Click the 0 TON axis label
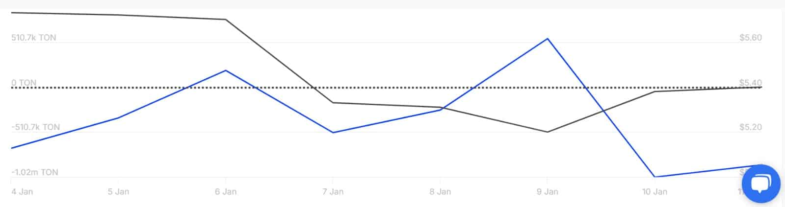 pos(24,83)
